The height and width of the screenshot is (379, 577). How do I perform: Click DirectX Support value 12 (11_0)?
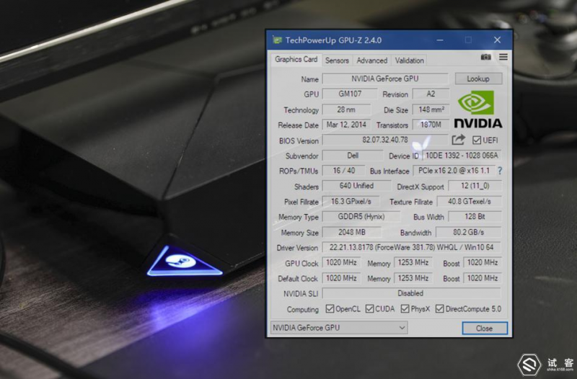475,186
